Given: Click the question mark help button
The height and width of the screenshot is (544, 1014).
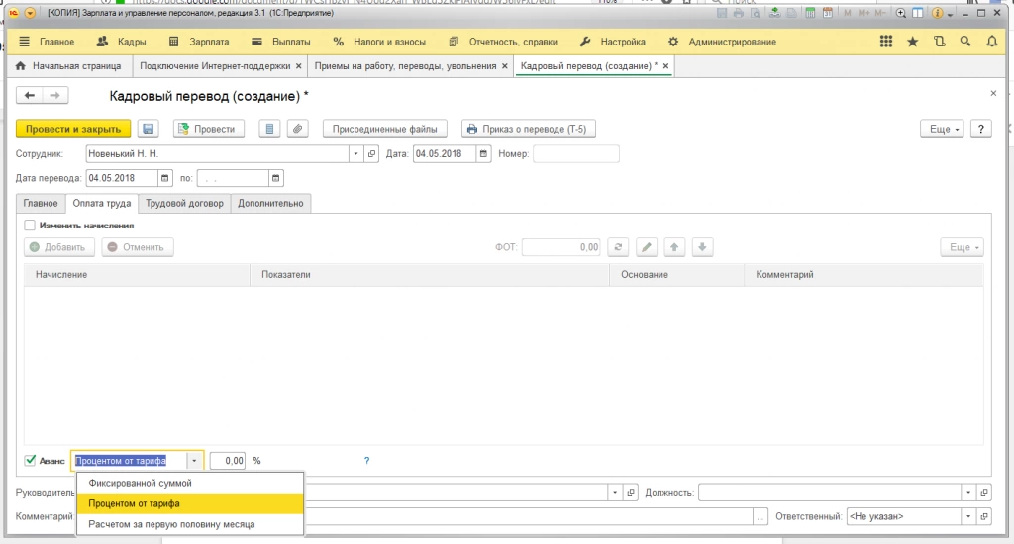Looking at the screenshot, I should pyautogui.click(x=981, y=129).
